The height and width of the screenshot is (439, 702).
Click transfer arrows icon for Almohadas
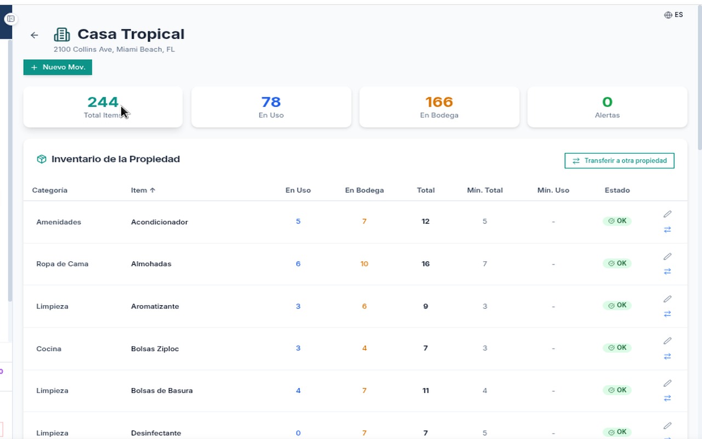pos(667,272)
